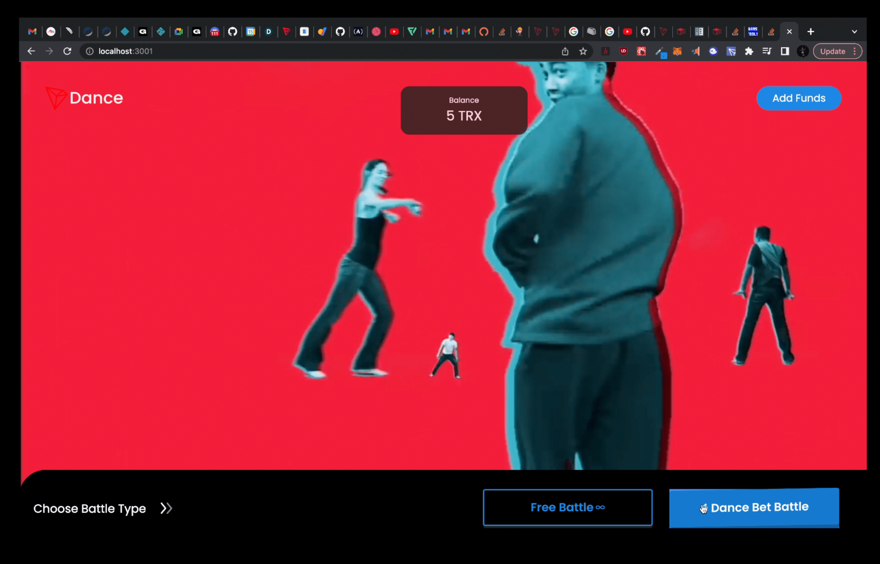Screen dimensions: 880x564
Task: Reload the localhost page
Action: coord(67,51)
